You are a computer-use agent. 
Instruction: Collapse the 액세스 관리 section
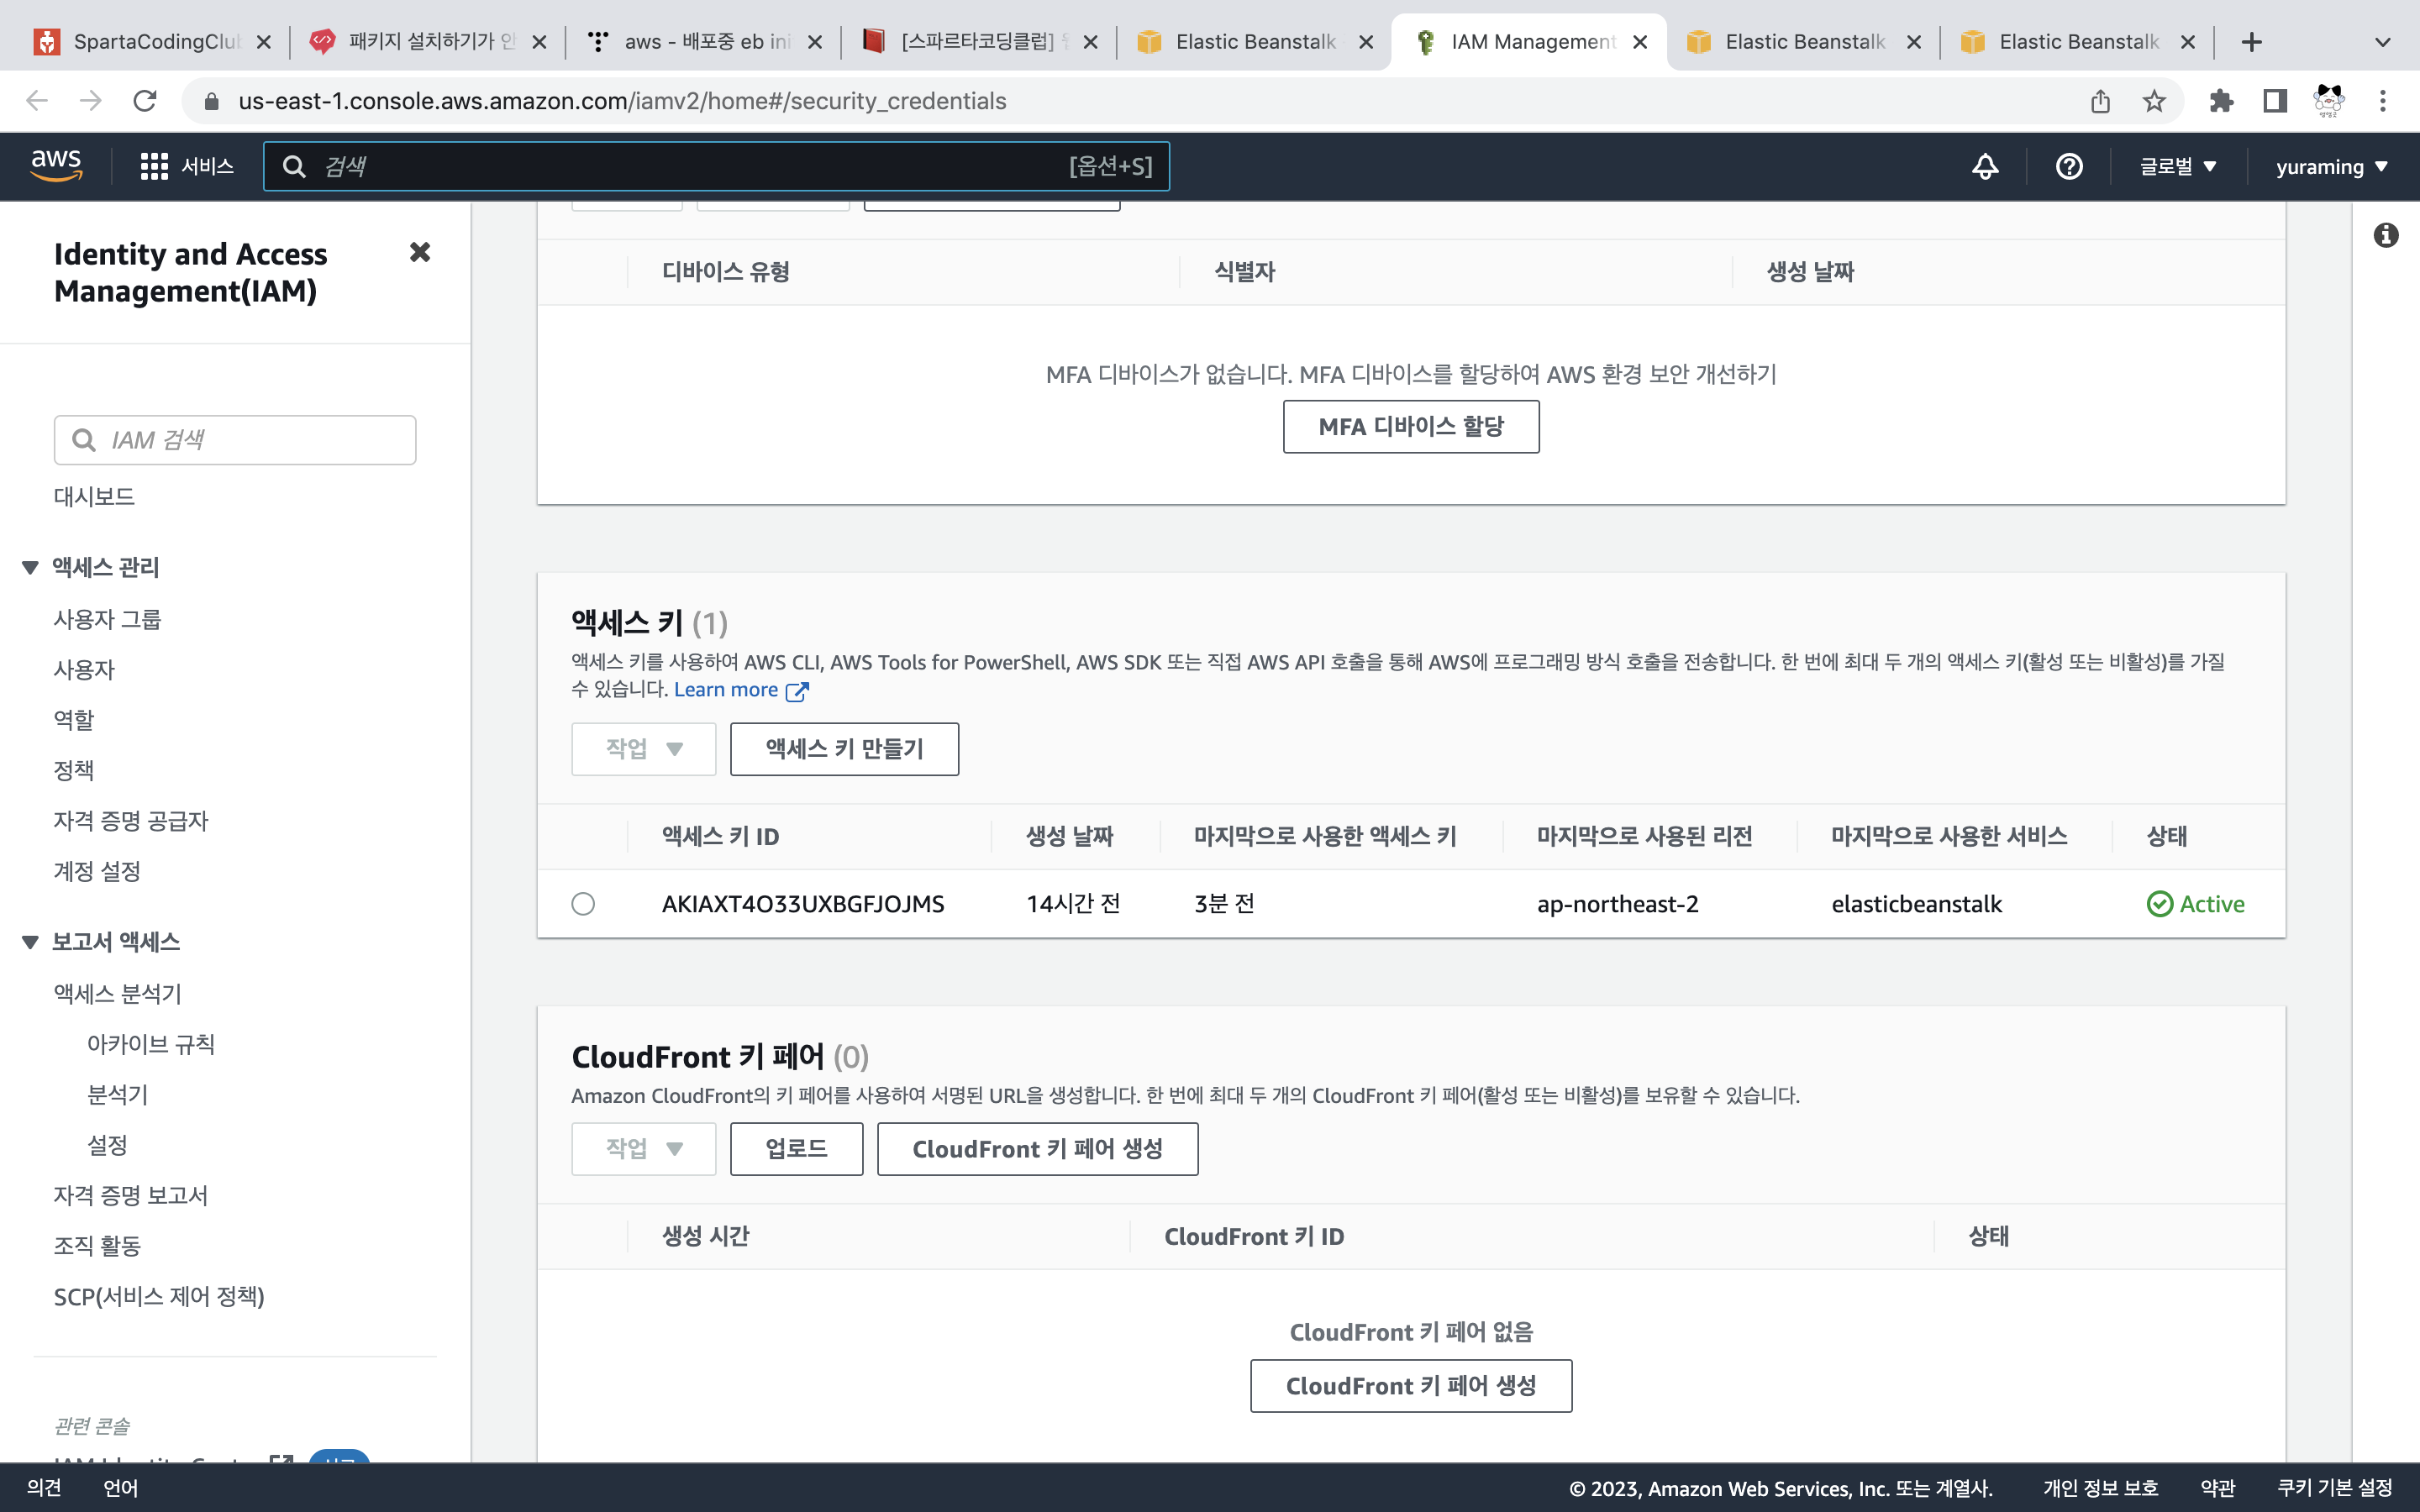click(30, 568)
